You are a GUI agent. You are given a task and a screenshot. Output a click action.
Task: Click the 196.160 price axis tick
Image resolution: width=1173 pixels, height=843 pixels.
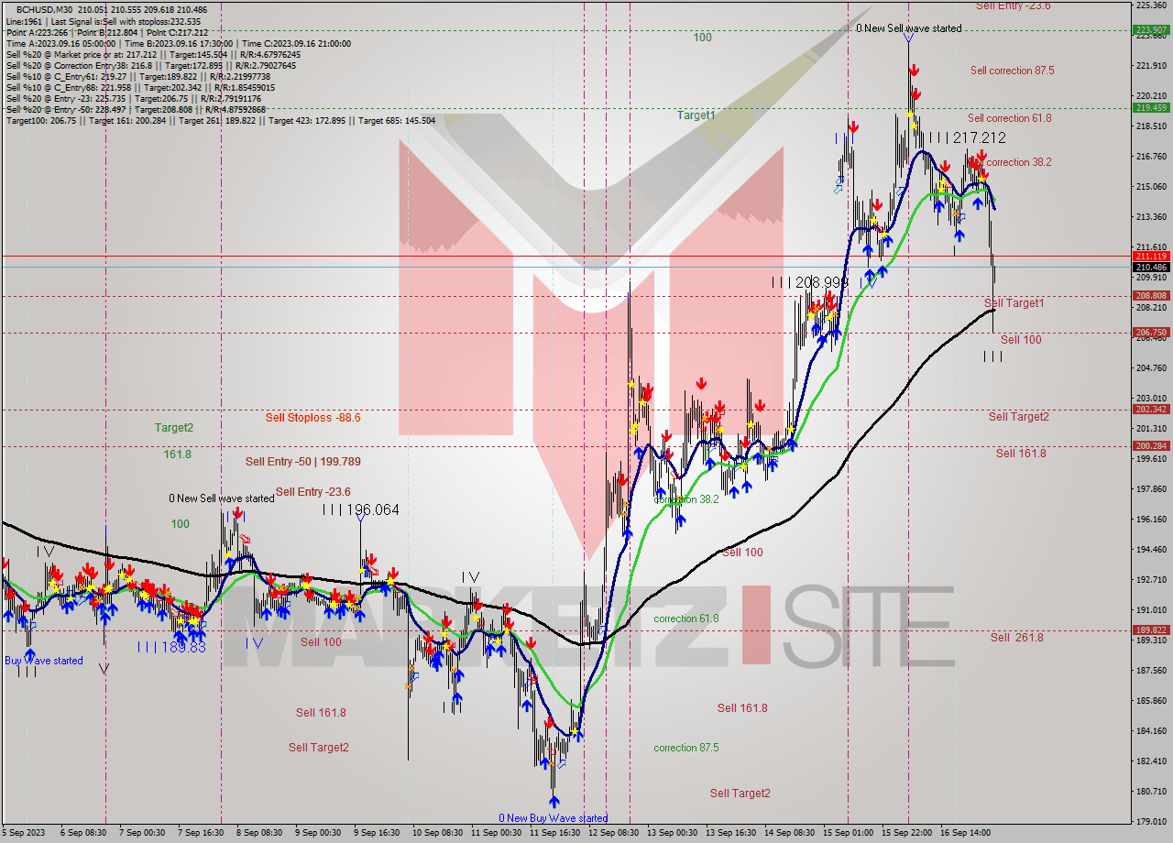point(1151,520)
